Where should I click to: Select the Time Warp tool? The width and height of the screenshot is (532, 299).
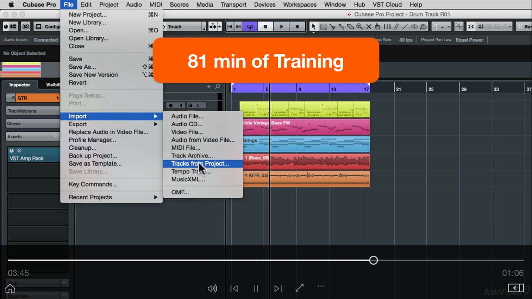click(x=387, y=27)
